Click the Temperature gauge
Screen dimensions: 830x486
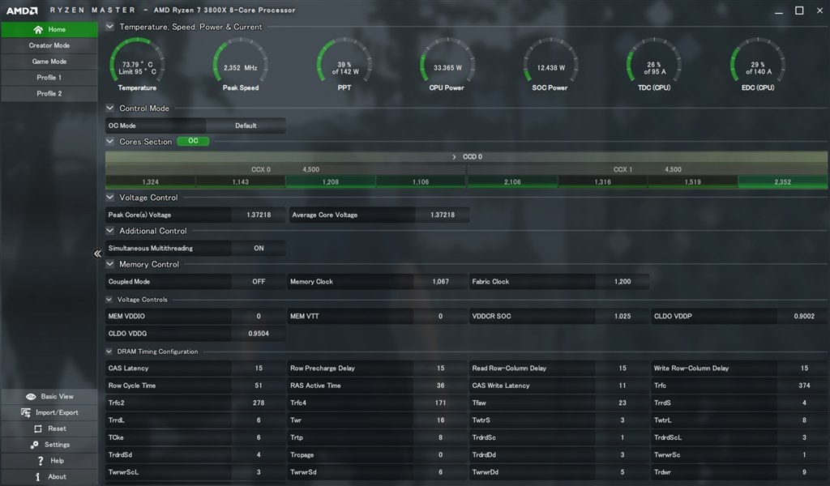[137, 65]
